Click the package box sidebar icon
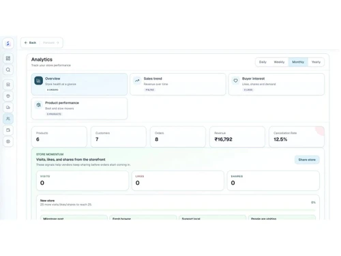This screenshot has height=256, width=341. tap(8, 96)
